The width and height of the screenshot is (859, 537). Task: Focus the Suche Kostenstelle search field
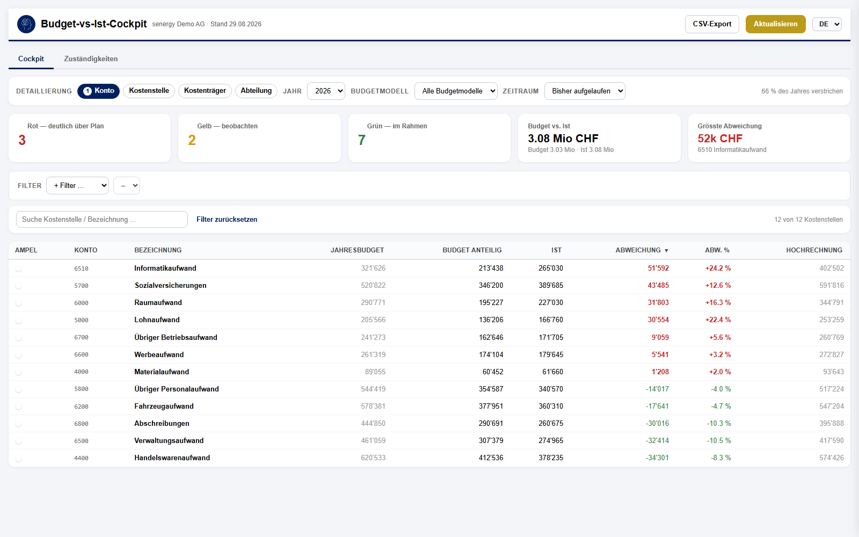102,220
